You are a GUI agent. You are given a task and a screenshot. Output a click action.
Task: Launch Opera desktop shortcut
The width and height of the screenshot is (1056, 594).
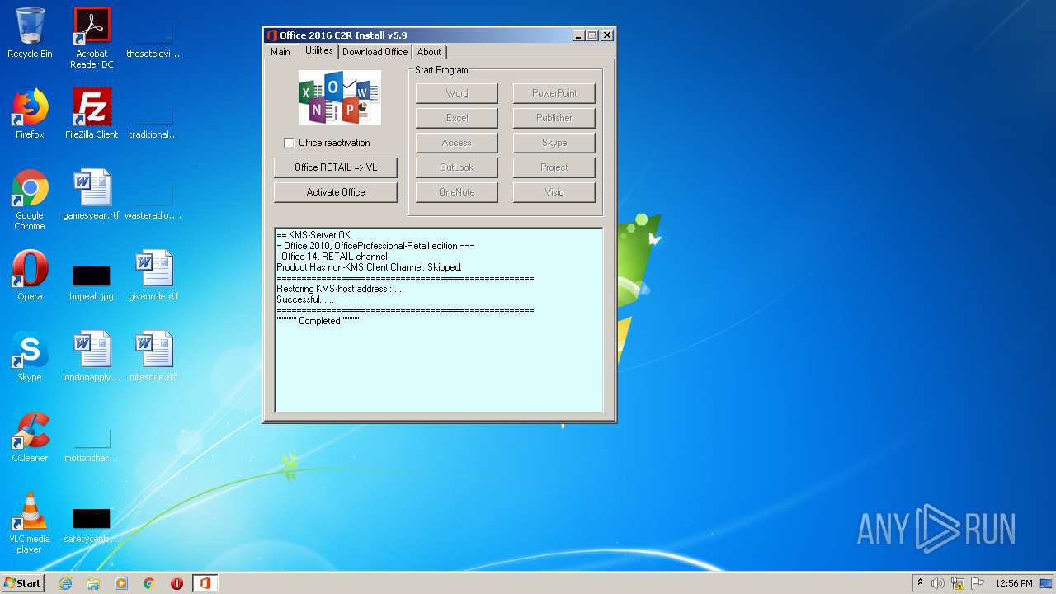[30, 276]
